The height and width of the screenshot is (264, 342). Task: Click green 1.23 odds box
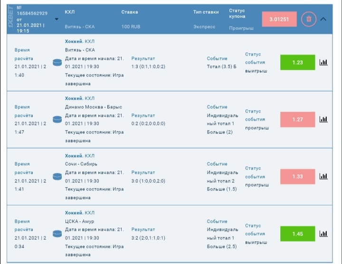click(x=297, y=62)
